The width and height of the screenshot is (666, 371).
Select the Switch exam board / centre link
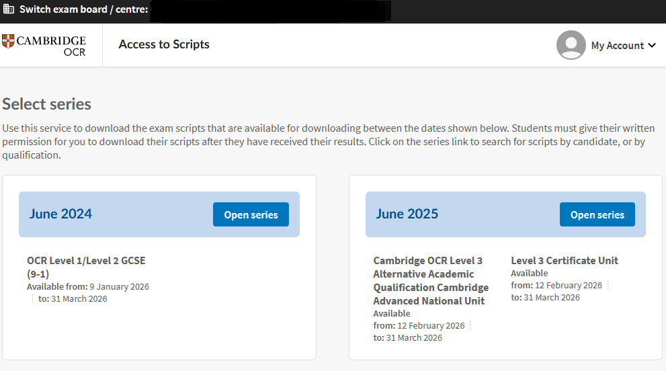click(x=83, y=9)
